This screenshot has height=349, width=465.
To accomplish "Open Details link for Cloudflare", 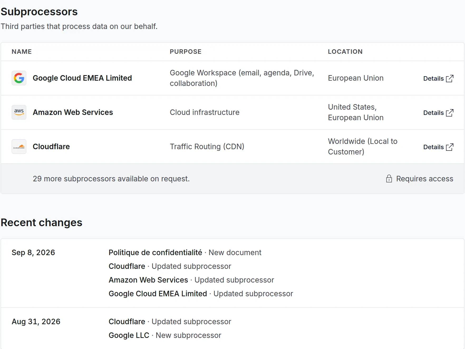I will [438, 147].
